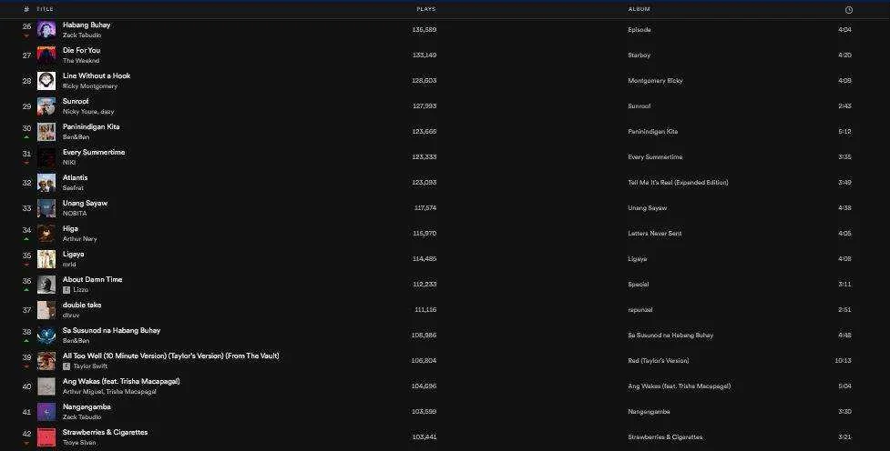Open artist Ricky Montgomery

(89, 86)
